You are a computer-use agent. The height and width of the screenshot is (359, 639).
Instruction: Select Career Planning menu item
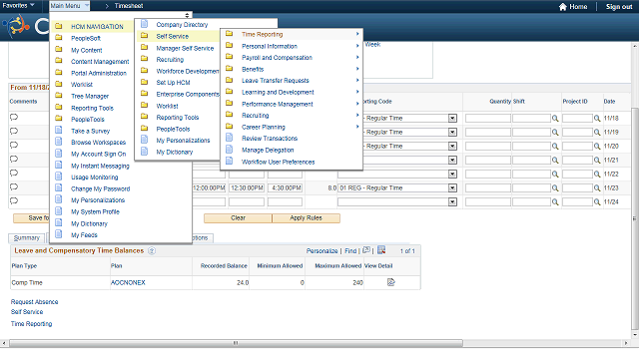click(264, 127)
